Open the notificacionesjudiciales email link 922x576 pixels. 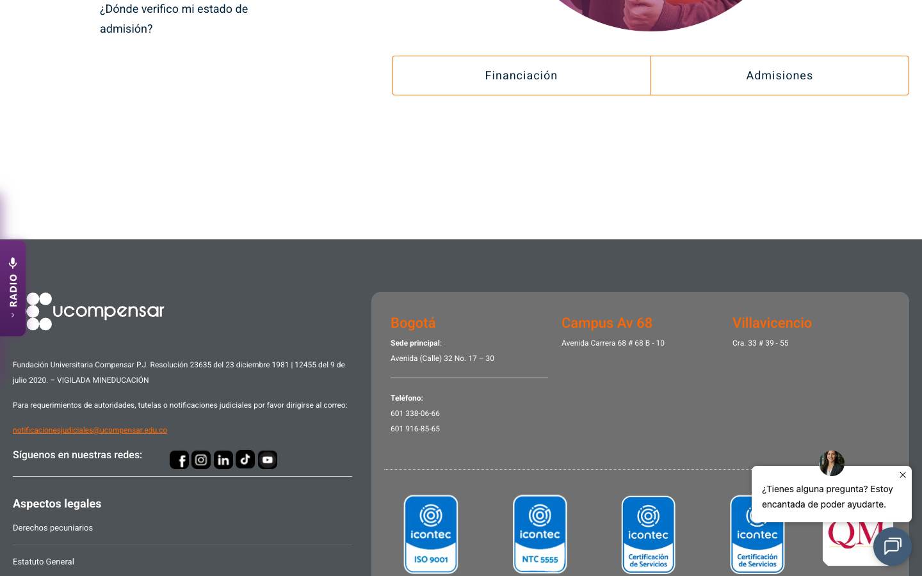click(90, 430)
